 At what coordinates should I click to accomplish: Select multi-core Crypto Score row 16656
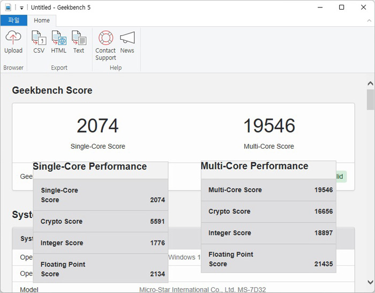[268, 211]
